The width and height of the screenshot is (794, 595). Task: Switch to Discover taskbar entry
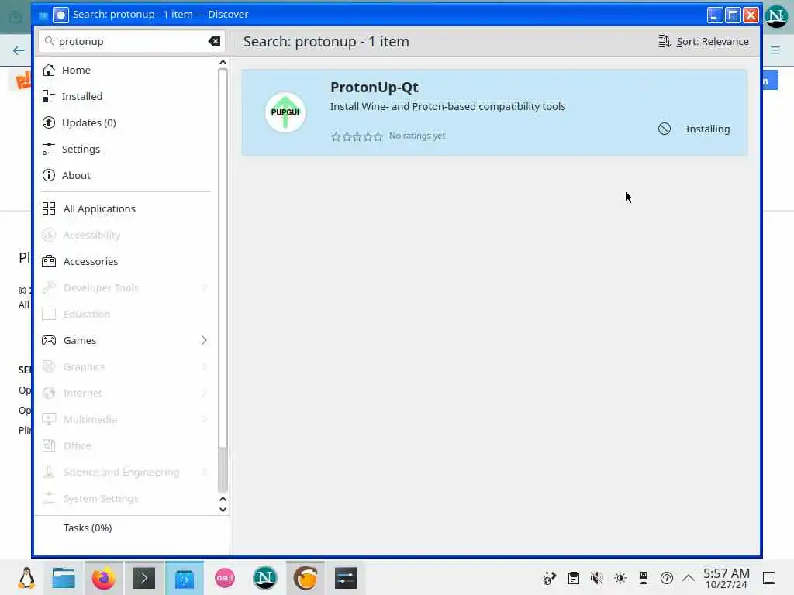pos(185,578)
